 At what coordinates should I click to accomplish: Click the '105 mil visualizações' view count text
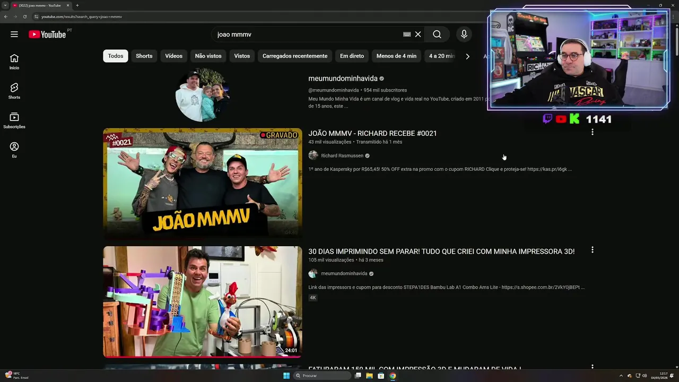coord(331,260)
